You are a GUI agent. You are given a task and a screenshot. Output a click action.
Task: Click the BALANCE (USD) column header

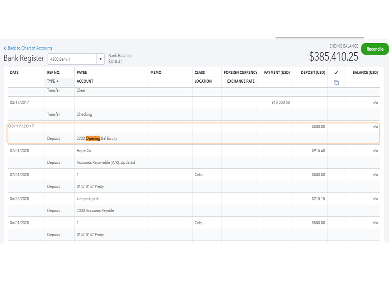pos(365,73)
